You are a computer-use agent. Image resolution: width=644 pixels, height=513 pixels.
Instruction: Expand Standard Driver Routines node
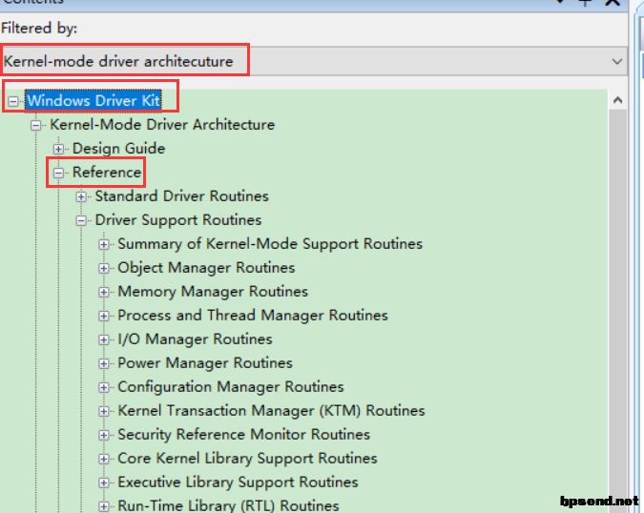point(81,196)
